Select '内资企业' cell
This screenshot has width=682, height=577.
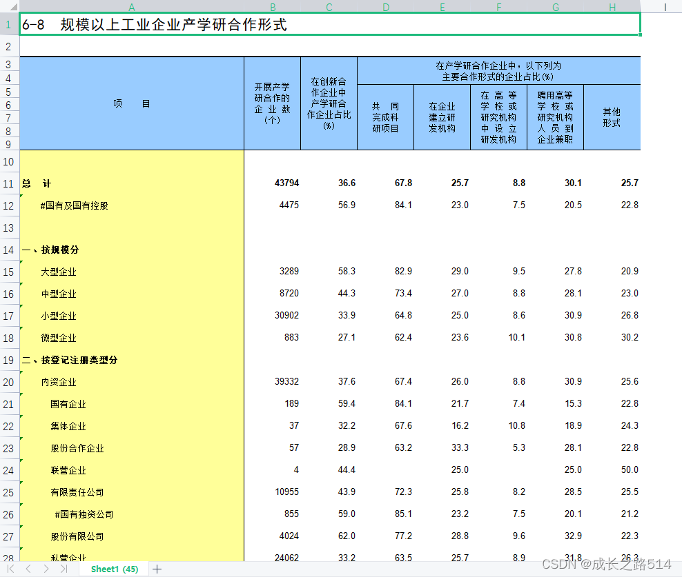coord(132,383)
